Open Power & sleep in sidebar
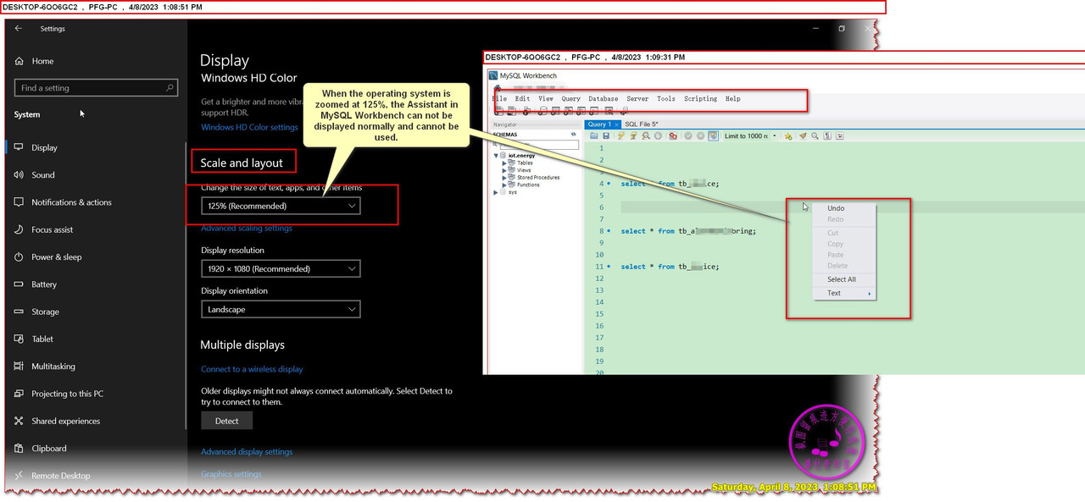 57,257
